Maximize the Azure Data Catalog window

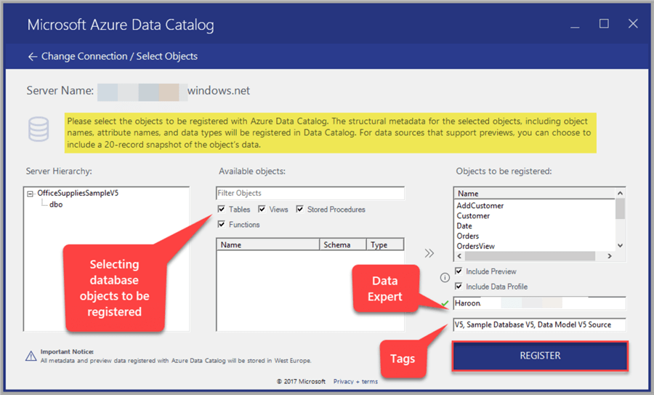(604, 24)
